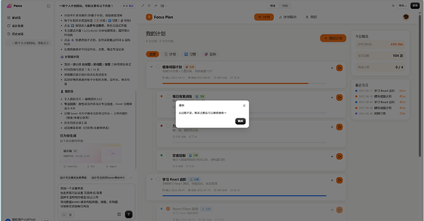Start focus on 健身减脂计划 play button

tap(339, 68)
